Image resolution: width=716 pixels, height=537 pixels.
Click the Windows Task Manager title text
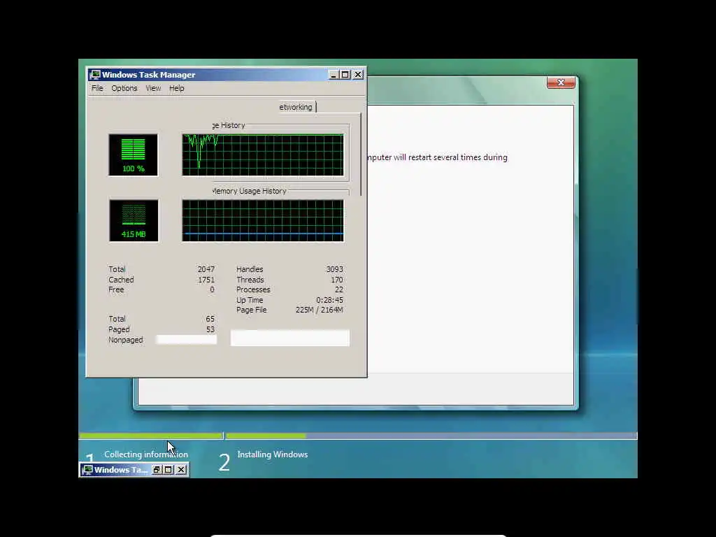[x=148, y=74]
